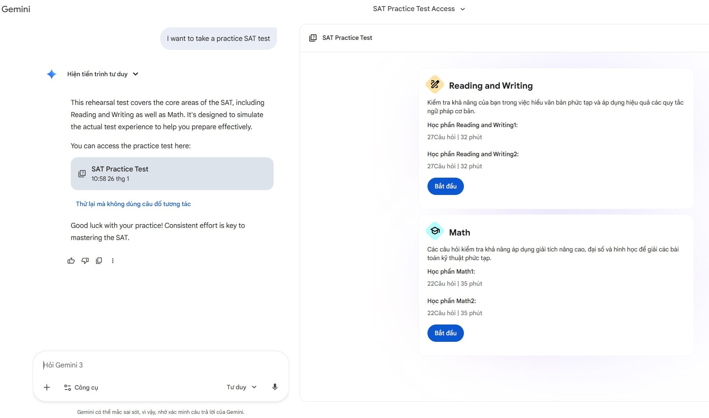Click the Reading and Writing pencil icon
Image resolution: width=709 pixels, height=418 pixels.
[x=435, y=85]
